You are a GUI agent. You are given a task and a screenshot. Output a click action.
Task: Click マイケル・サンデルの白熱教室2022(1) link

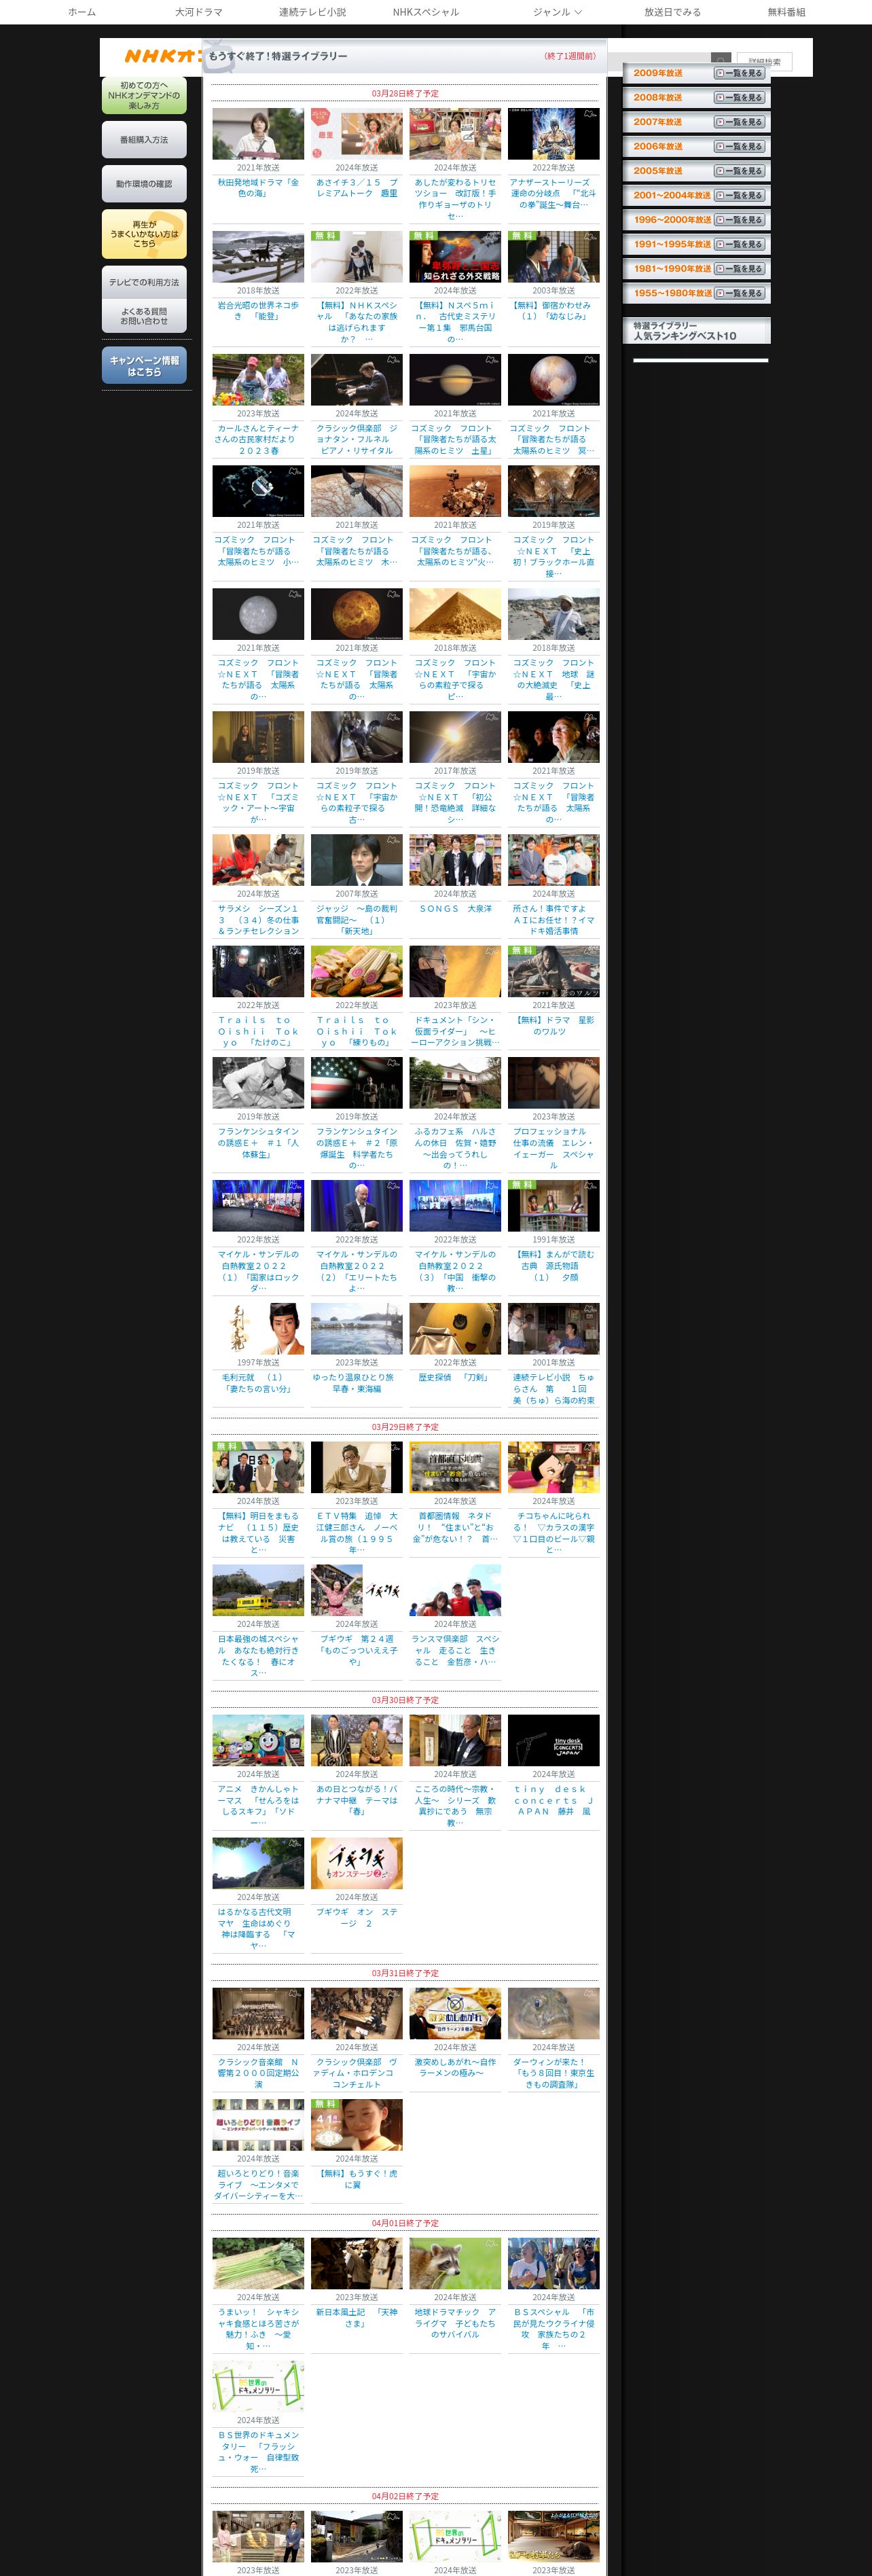258,1271
